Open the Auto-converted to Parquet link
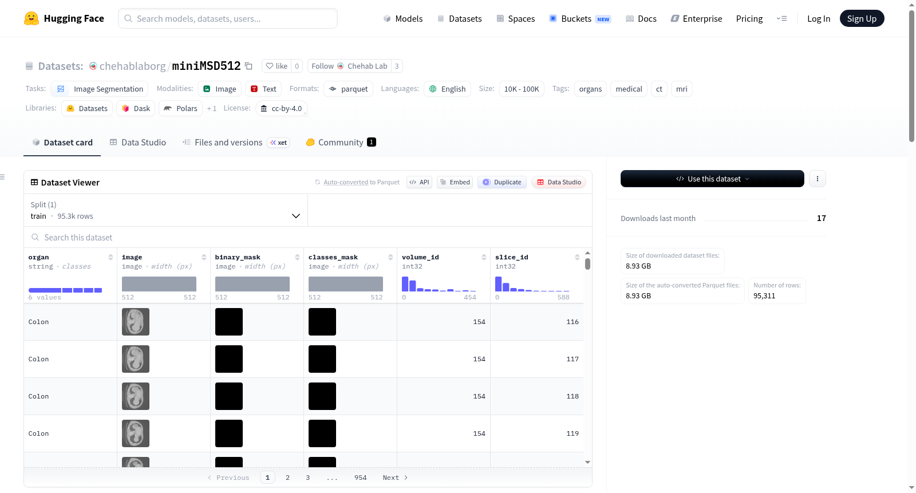The image size is (916, 493). point(346,182)
